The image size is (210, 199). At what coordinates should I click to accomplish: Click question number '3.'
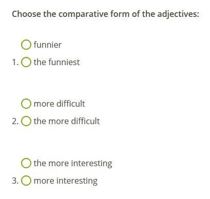coord(15,181)
